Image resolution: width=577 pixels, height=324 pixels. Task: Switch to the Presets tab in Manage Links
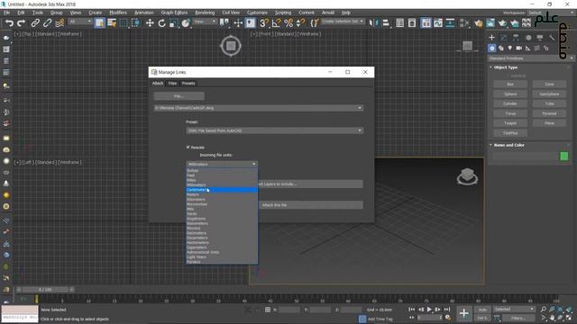[x=188, y=84]
